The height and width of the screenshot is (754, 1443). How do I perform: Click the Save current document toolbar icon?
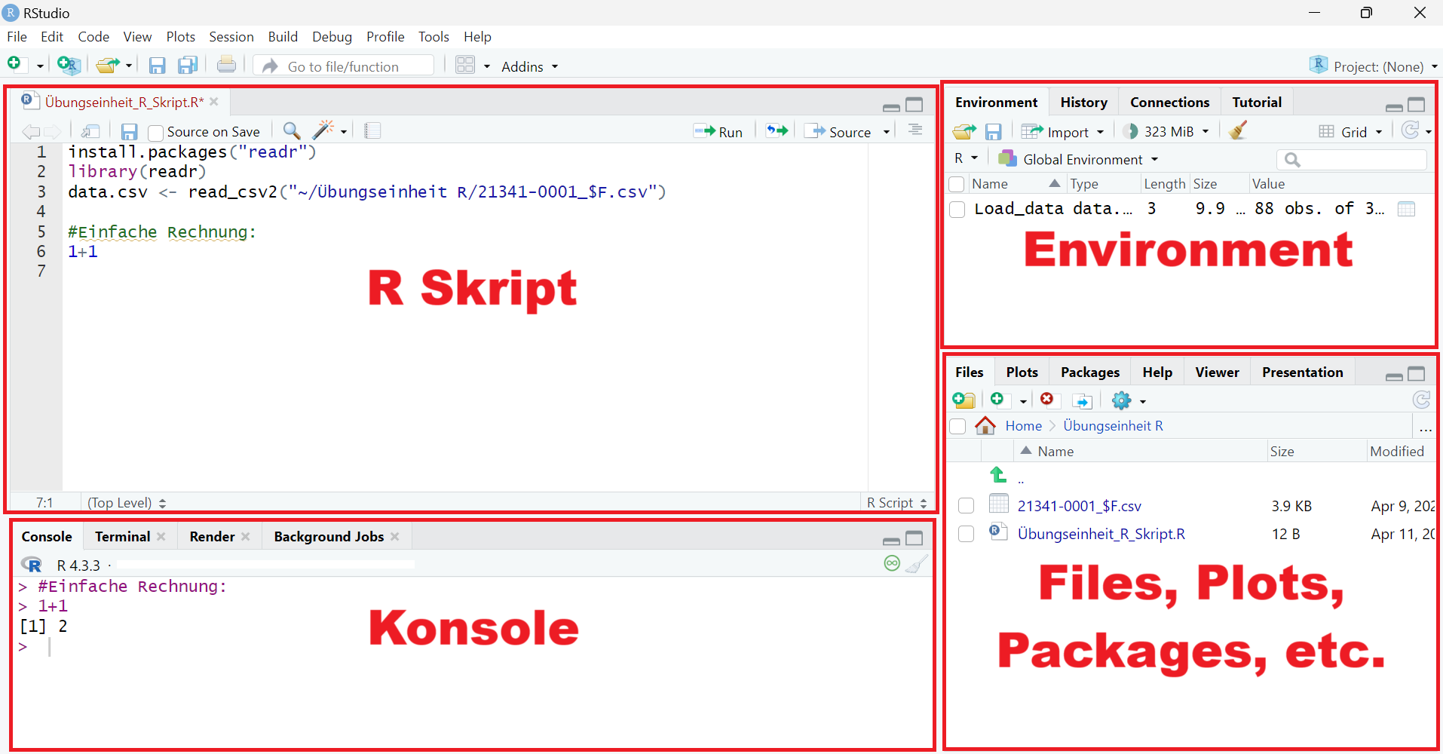click(157, 66)
